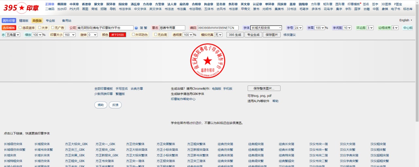Click the help question mark icon beside company field
Screen dimensions: 419x167
[136, 28]
